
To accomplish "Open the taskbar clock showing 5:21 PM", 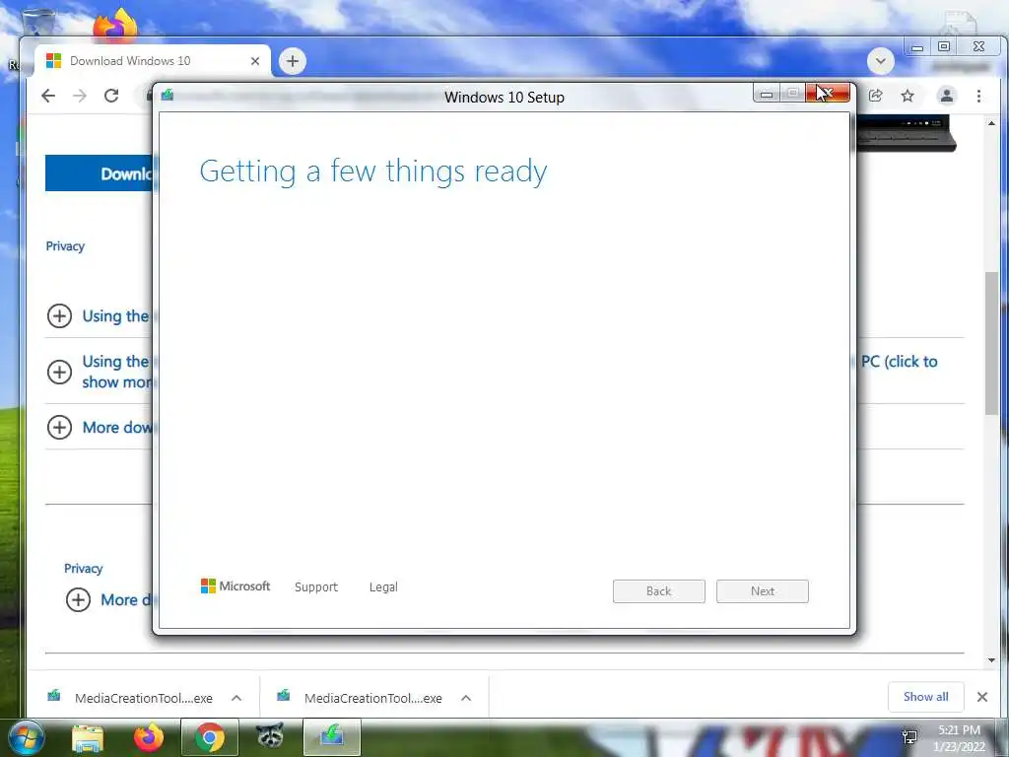I will (959, 738).
